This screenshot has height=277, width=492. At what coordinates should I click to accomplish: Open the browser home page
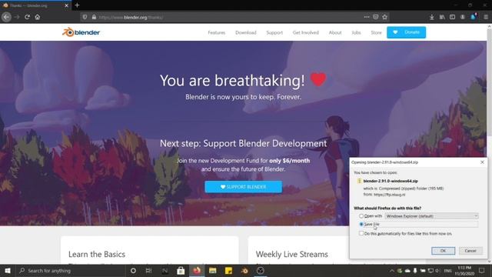pos(38,17)
